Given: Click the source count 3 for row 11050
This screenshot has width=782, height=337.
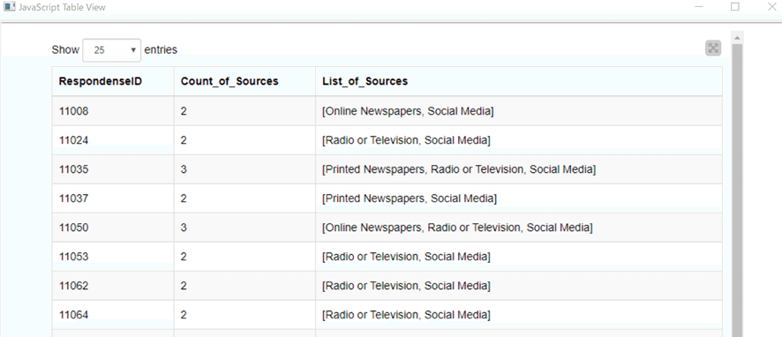Looking at the screenshot, I should pos(244,228).
